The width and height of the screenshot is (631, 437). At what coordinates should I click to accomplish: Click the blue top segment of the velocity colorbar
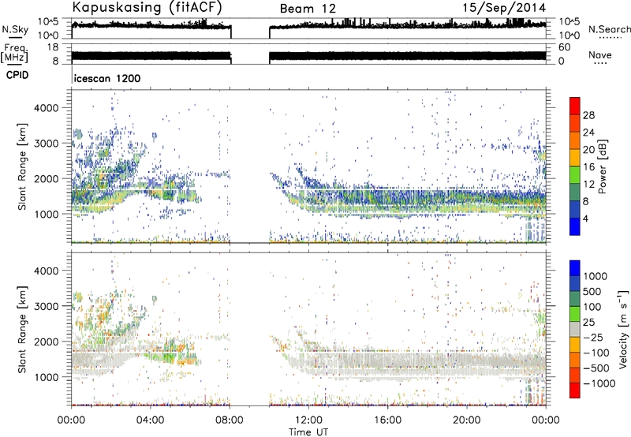click(x=575, y=268)
